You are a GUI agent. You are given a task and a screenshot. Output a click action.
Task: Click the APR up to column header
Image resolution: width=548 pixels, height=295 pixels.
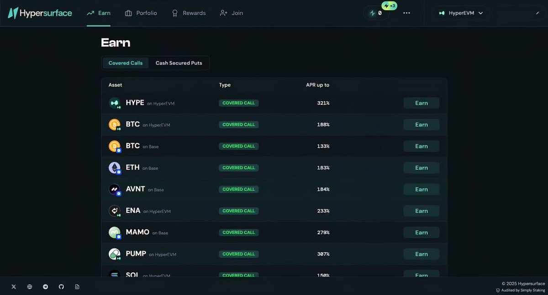317,85
